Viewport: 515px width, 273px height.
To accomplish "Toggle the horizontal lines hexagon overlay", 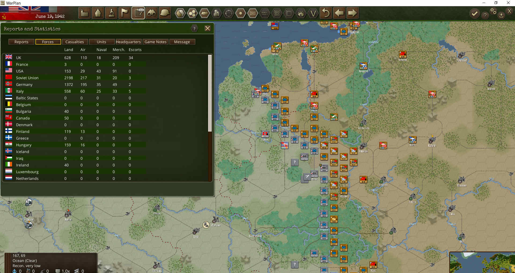I will [x=265, y=13].
